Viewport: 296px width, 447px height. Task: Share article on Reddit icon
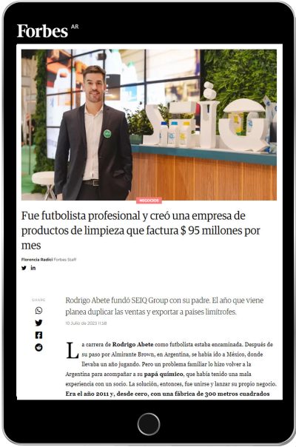38,347
